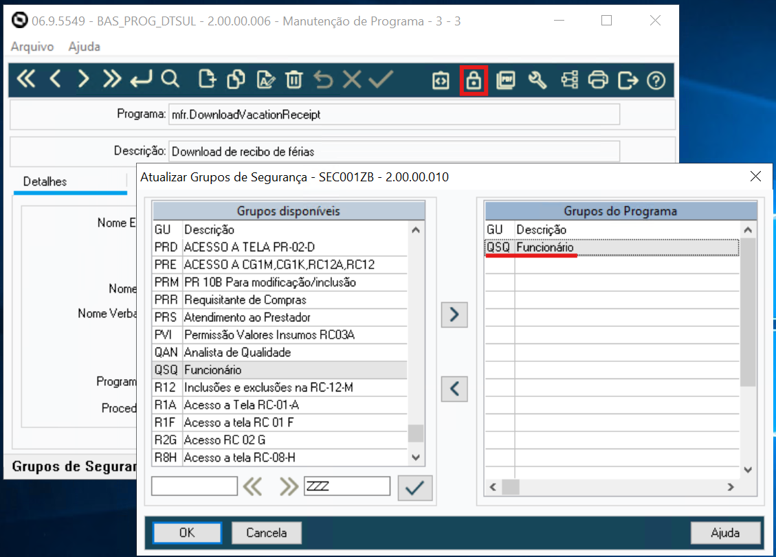Click Cancela in the security groups dialog
The image size is (776, 557).
point(266,533)
